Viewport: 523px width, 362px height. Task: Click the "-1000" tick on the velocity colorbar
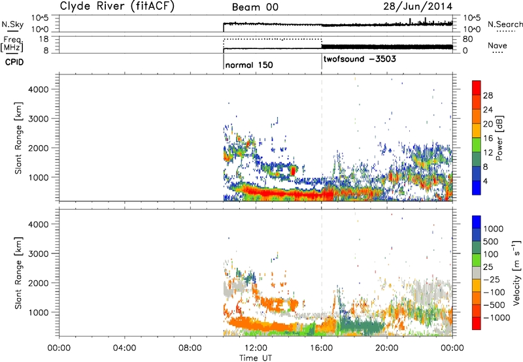[496, 318]
